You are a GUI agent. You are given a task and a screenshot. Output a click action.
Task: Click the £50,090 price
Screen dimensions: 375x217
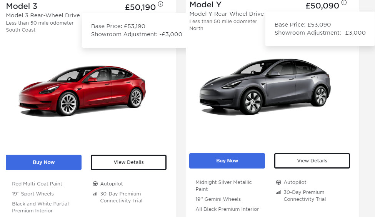(x=322, y=6)
